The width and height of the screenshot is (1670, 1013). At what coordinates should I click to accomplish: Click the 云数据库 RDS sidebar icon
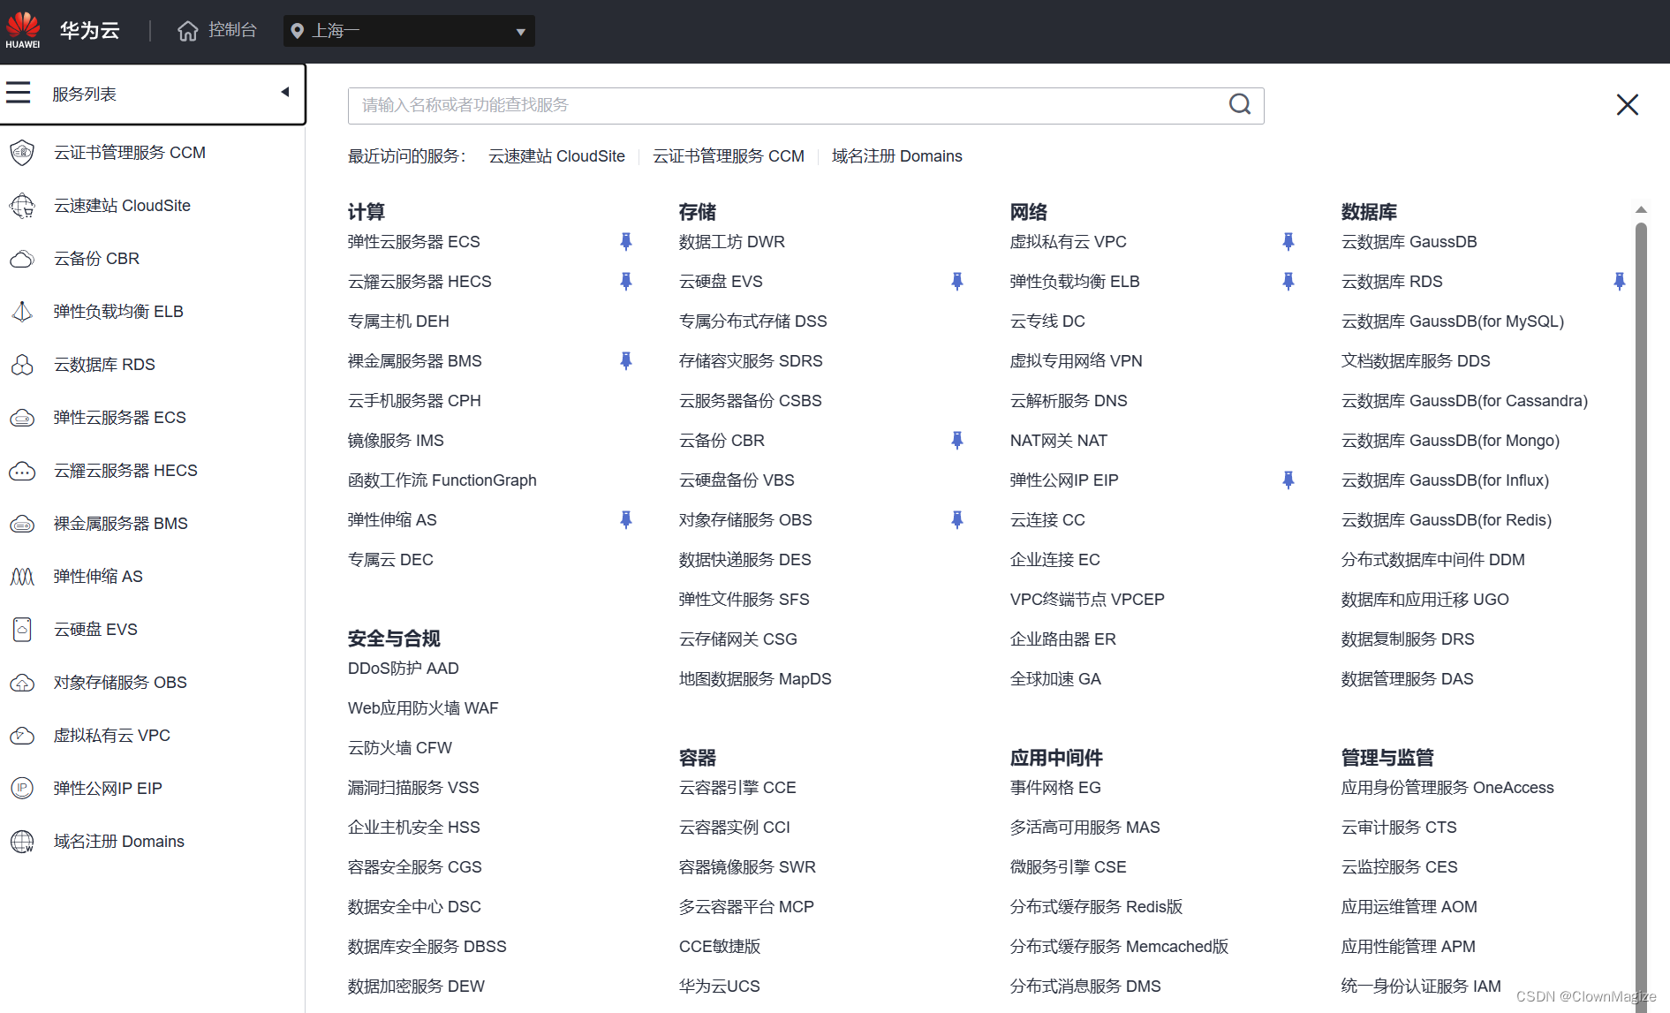tap(22, 365)
